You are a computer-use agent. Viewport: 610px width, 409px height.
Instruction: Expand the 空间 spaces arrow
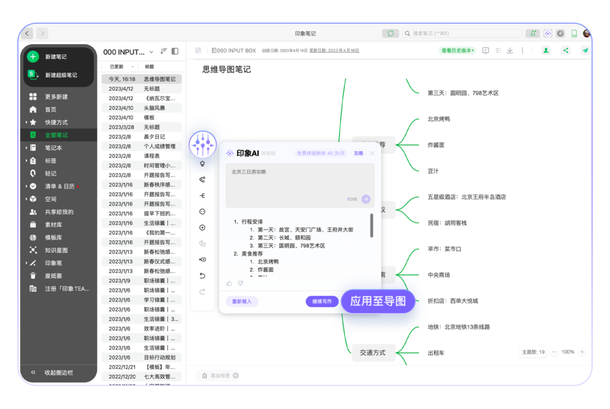pyautogui.click(x=26, y=199)
